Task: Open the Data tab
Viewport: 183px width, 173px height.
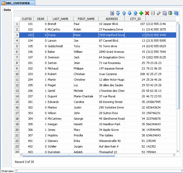Action: pyautogui.click(x=7, y=10)
